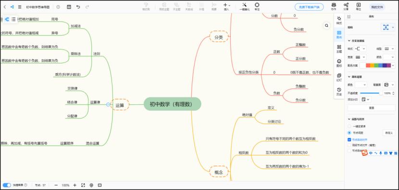
Task: Click the help icon beside the bottom switch
Action: (25, 185)
